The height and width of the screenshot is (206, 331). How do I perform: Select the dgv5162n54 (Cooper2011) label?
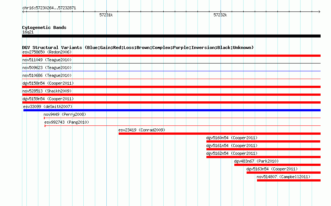(x=232, y=153)
